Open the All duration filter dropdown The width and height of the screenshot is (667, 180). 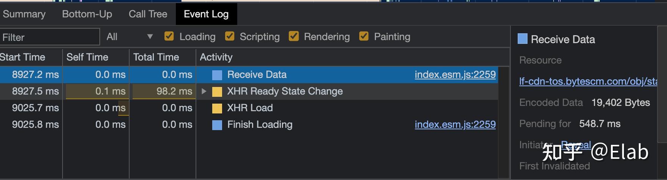pos(129,37)
